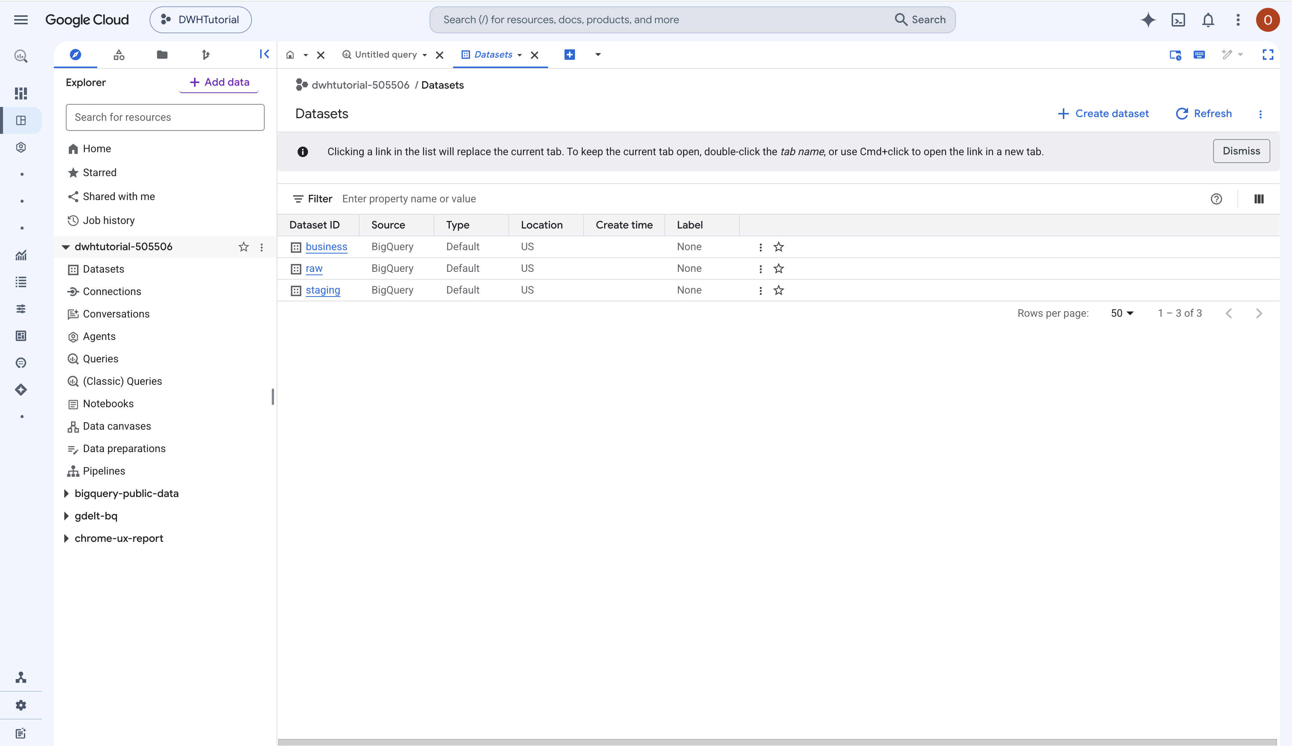Open more actions for staging dataset
The width and height of the screenshot is (1292, 746).
point(760,291)
